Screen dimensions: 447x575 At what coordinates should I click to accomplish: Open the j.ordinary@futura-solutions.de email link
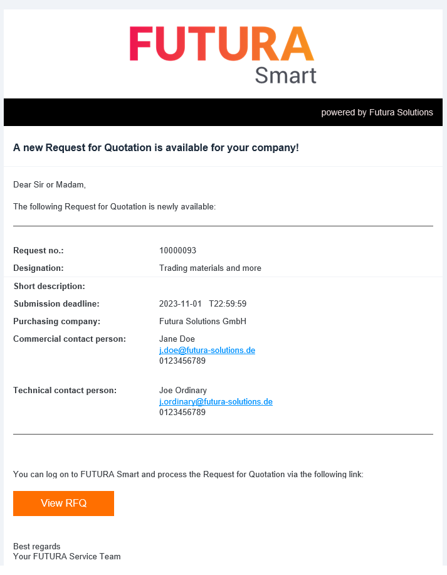point(216,401)
